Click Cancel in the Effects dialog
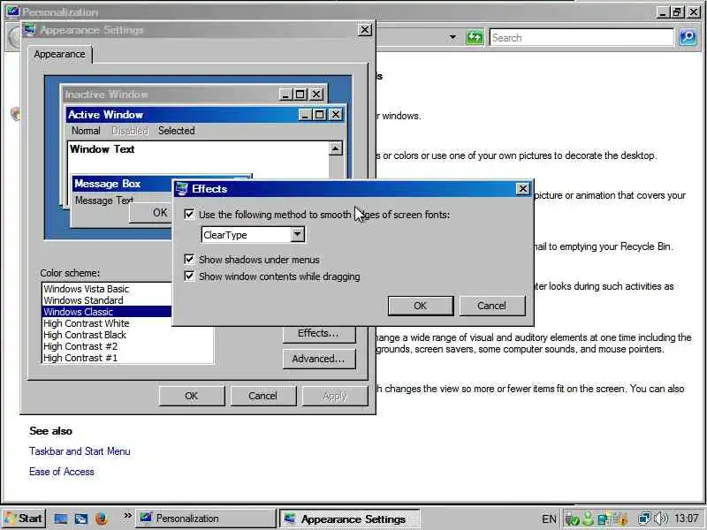 pos(492,306)
